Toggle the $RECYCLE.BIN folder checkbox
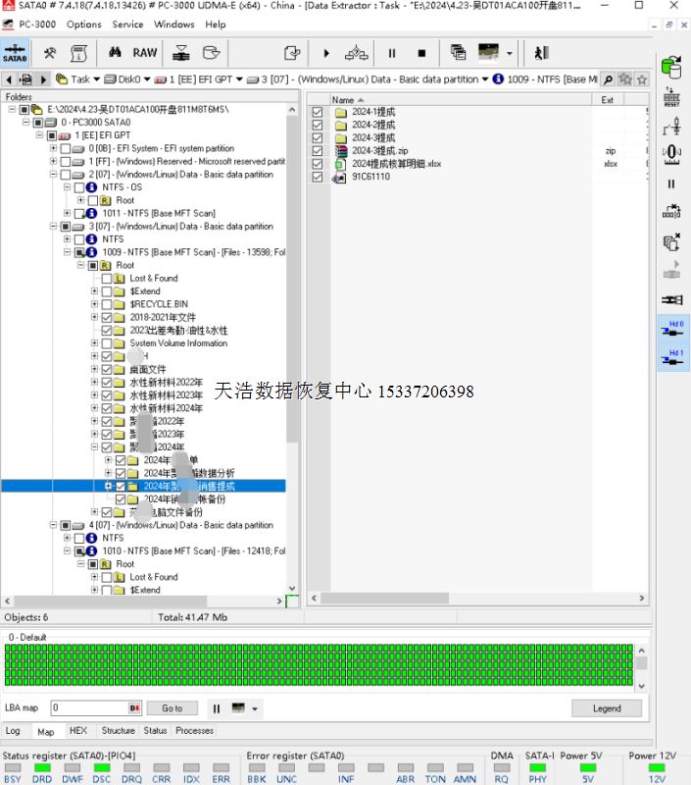The image size is (691, 785). 107,304
